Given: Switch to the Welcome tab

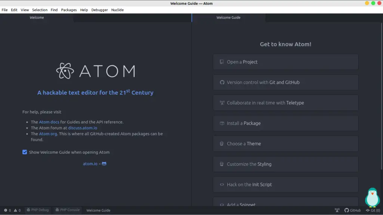Looking at the screenshot, I should coord(37,18).
